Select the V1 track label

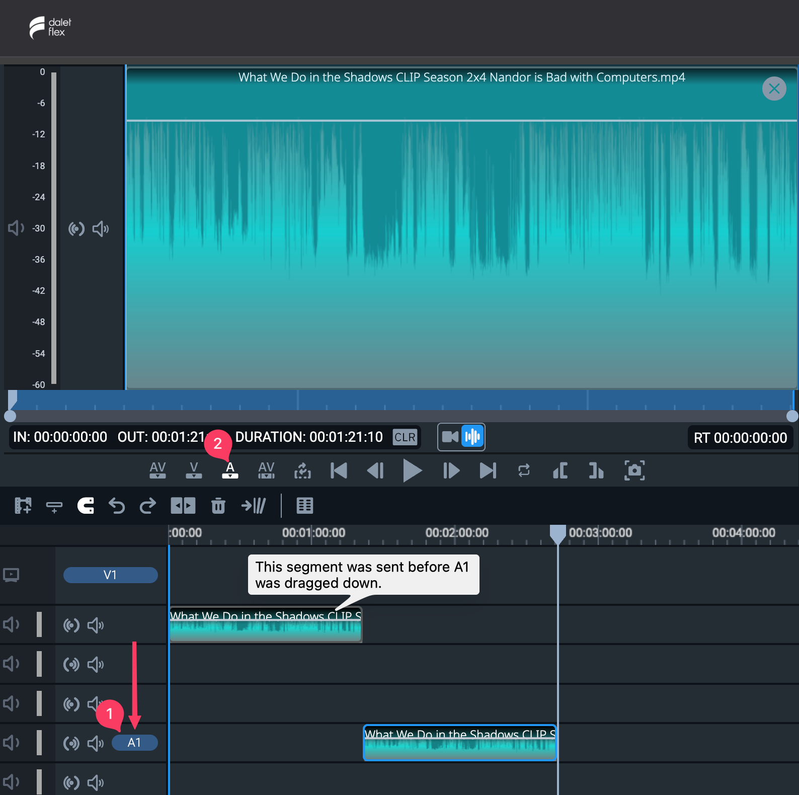110,575
